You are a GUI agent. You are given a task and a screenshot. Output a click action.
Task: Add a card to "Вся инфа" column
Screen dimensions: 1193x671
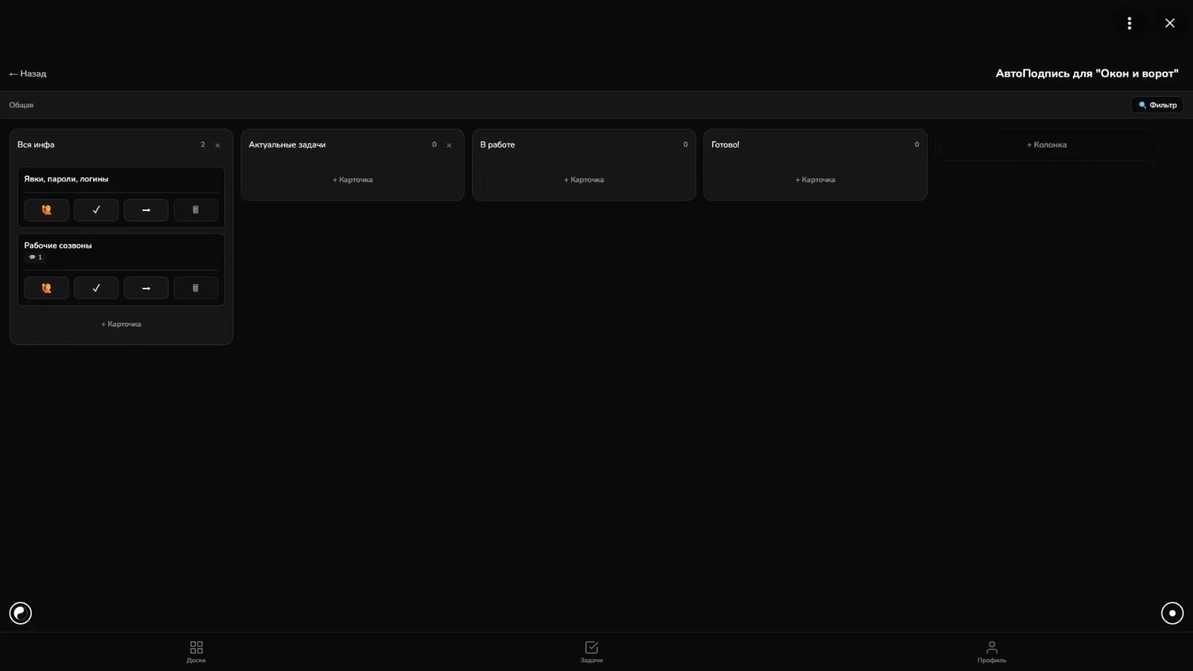pos(121,324)
